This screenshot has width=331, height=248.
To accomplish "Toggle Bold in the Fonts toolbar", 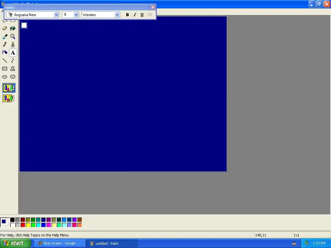I will (x=127, y=15).
